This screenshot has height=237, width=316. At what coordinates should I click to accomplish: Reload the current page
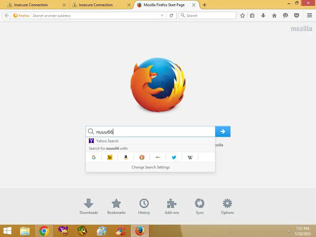(x=171, y=15)
